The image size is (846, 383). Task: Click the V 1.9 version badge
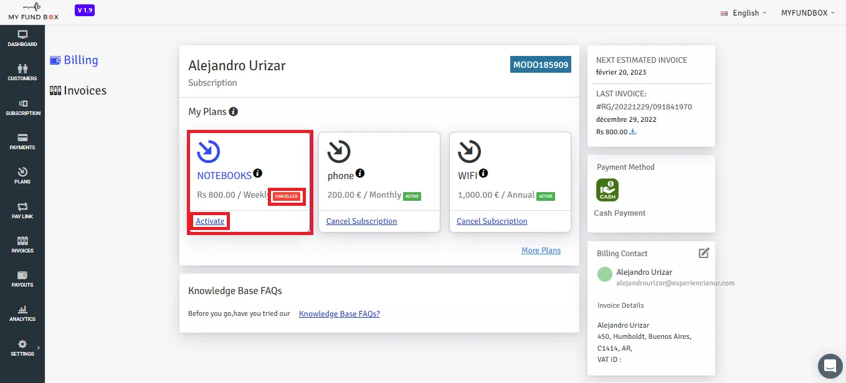point(85,11)
